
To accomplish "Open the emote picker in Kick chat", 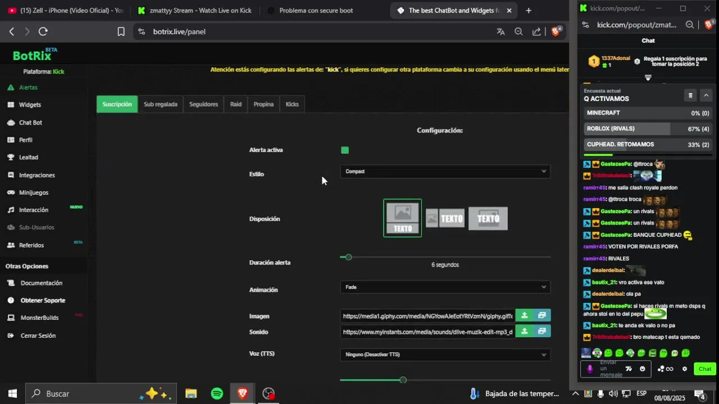I will click(x=643, y=369).
